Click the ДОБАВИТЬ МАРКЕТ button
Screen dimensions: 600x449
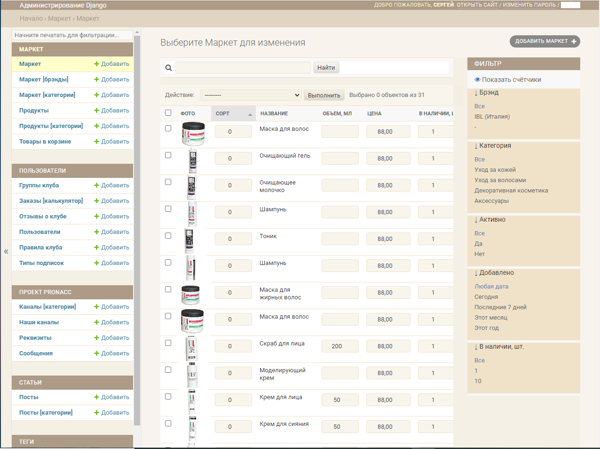tap(545, 41)
